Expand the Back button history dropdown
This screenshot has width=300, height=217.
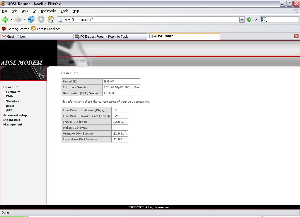tap(11, 20)
